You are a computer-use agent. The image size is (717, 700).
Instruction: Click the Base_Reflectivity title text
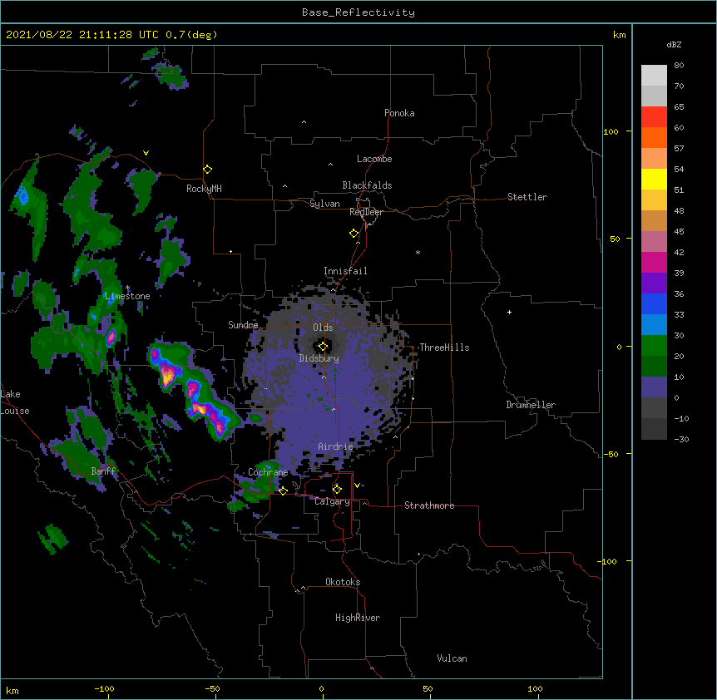358,12
